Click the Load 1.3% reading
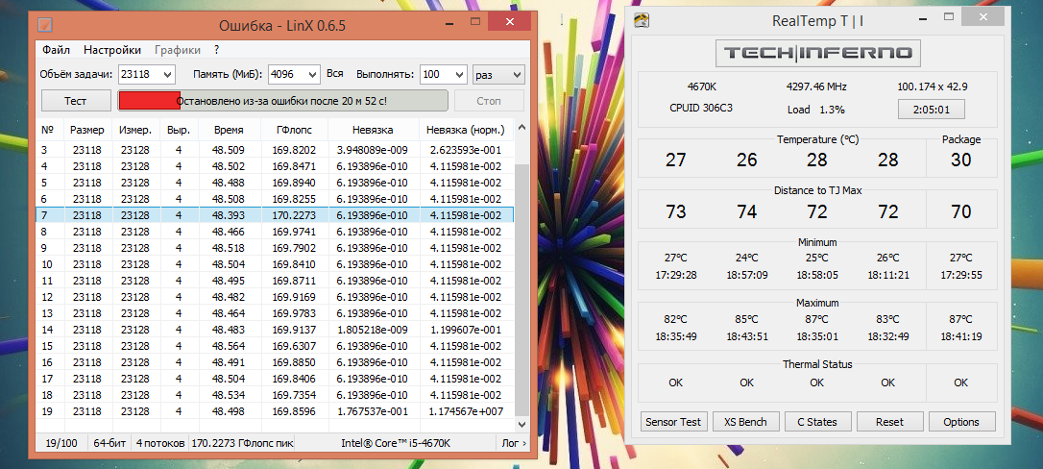 [815, 110]
